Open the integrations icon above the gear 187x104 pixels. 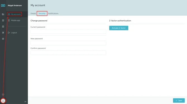tap(3, 33)
